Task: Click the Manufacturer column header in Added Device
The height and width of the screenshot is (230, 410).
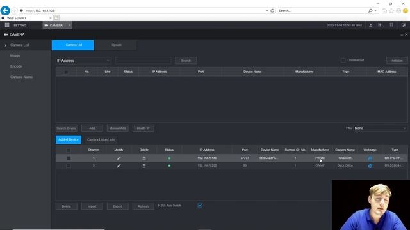Action: [320, 149]
